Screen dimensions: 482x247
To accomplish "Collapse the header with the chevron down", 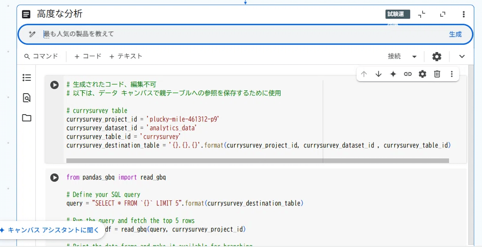I will tap(462, 57).
